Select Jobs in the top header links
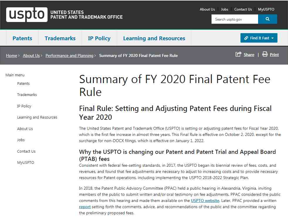The height and width of the screenshot is (219, 288). click(224, 9)
